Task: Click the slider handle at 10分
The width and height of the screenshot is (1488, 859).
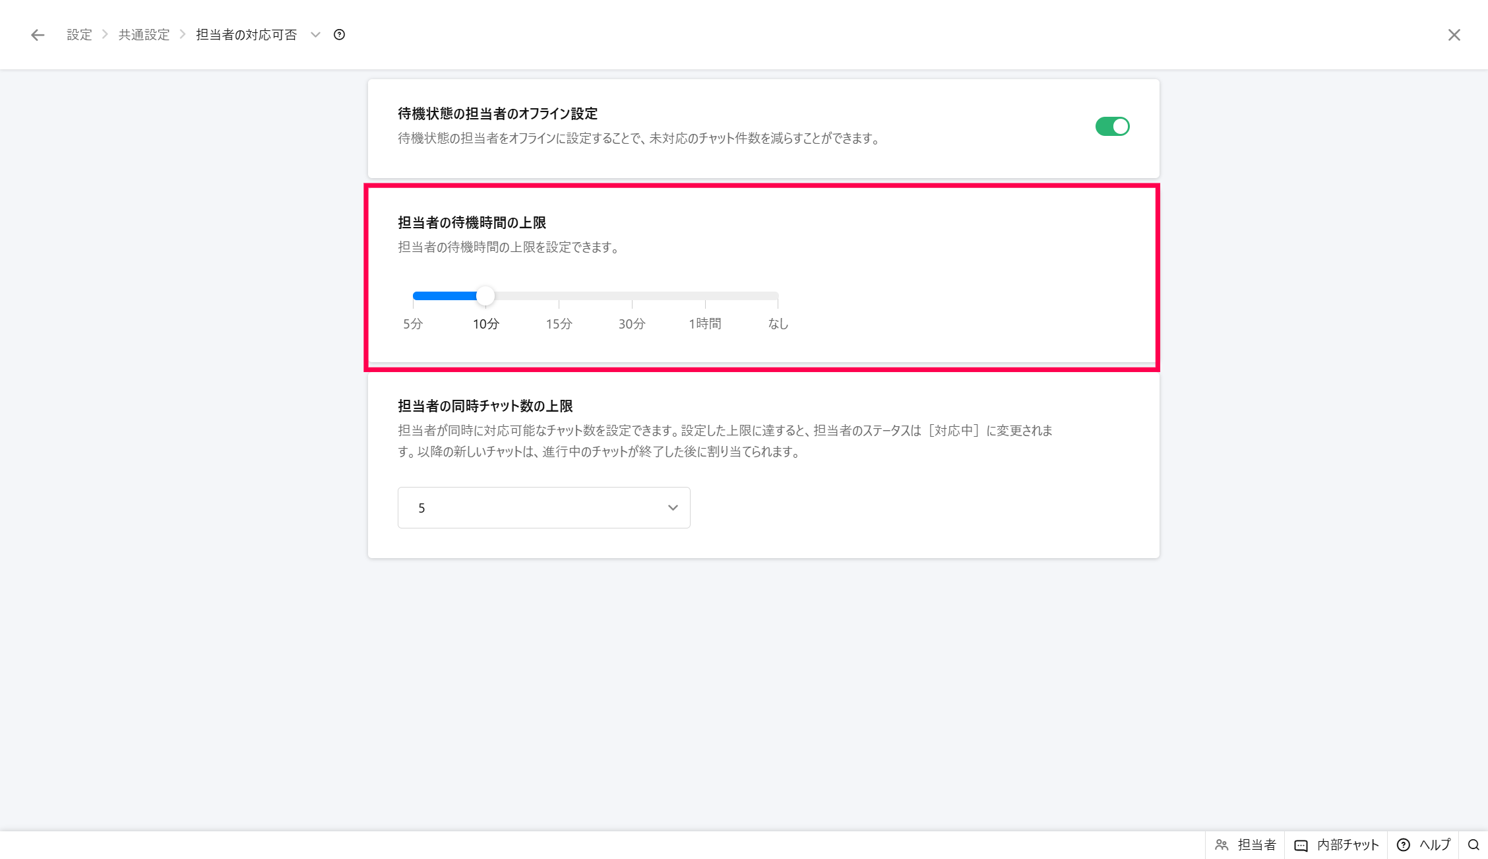Action: click(485, 296)
